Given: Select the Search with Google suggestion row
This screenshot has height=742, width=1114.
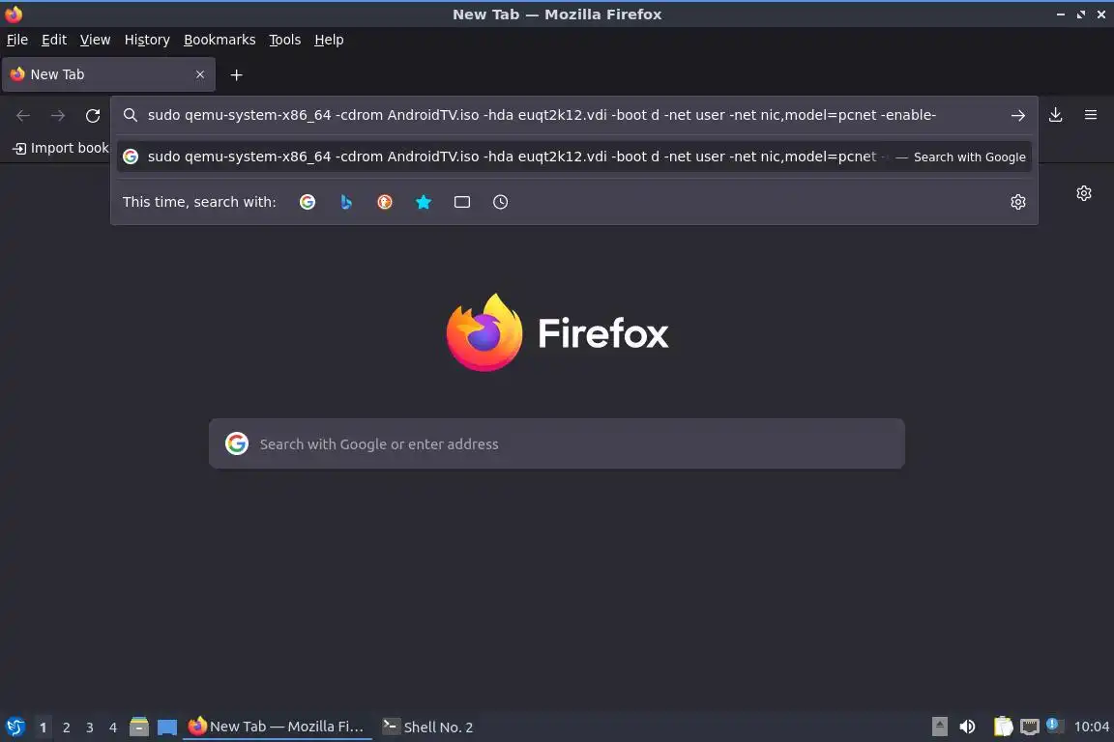Looking at the screenshot, I should (574, 157).
